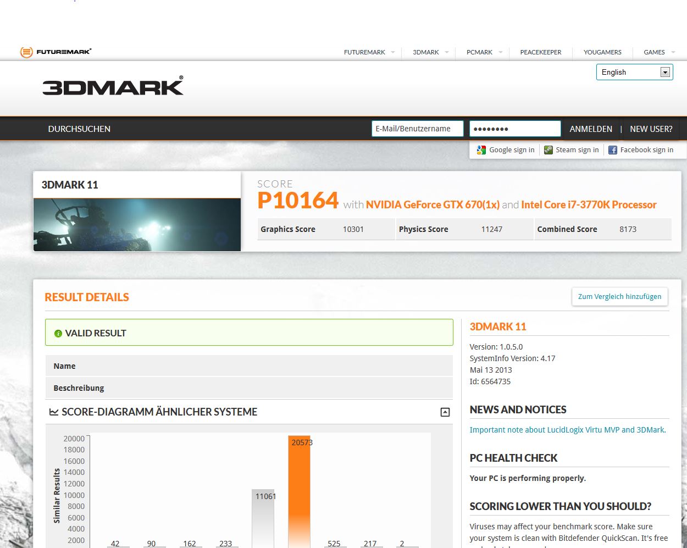Click the Intel Core i7-3770K Processor link
Screen dimensions: 687x548
point(589,204)
